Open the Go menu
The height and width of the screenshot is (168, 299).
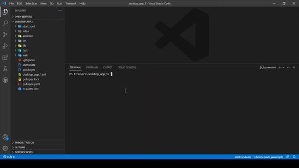tap(52, 3)
